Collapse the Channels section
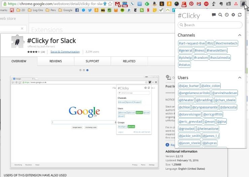Image resolution: width=249 pixels, height=177 pixels. click(x=240, y=35)
